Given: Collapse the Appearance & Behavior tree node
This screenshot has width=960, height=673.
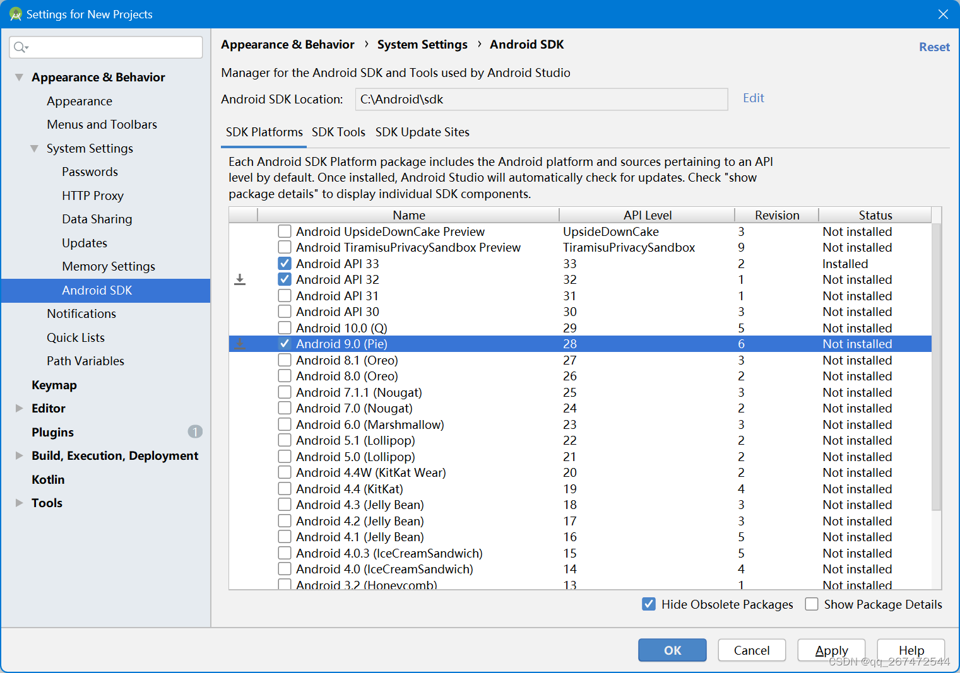Looking at the screenshot, I should 19,77.
